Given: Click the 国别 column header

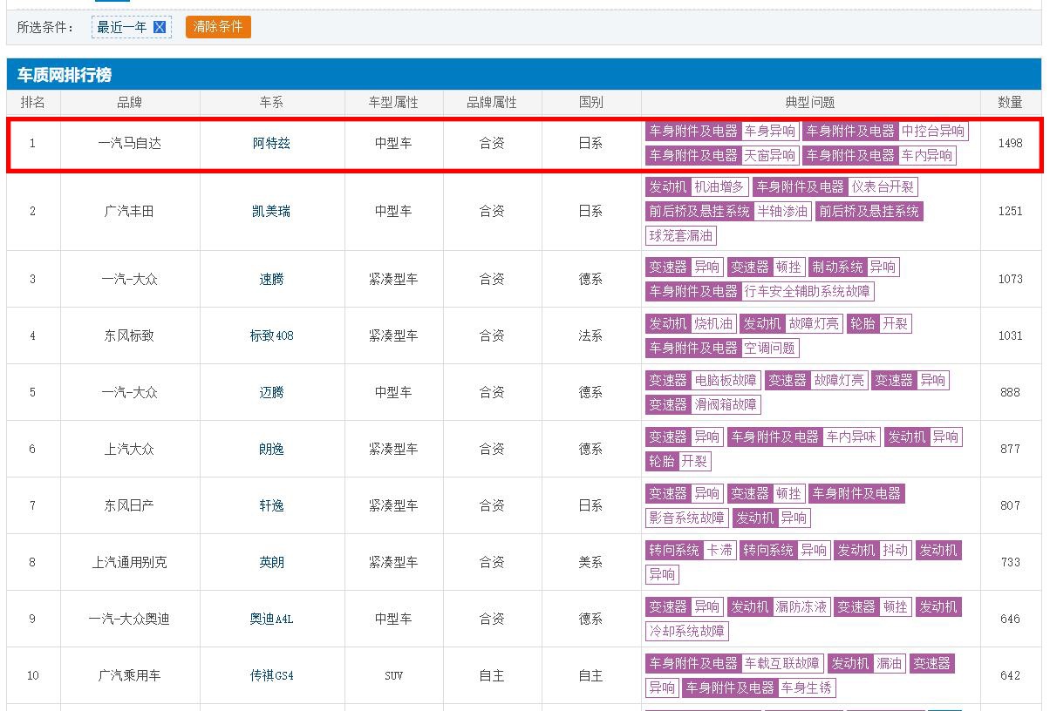Looking at the screenshot, I should click(590, 102).
